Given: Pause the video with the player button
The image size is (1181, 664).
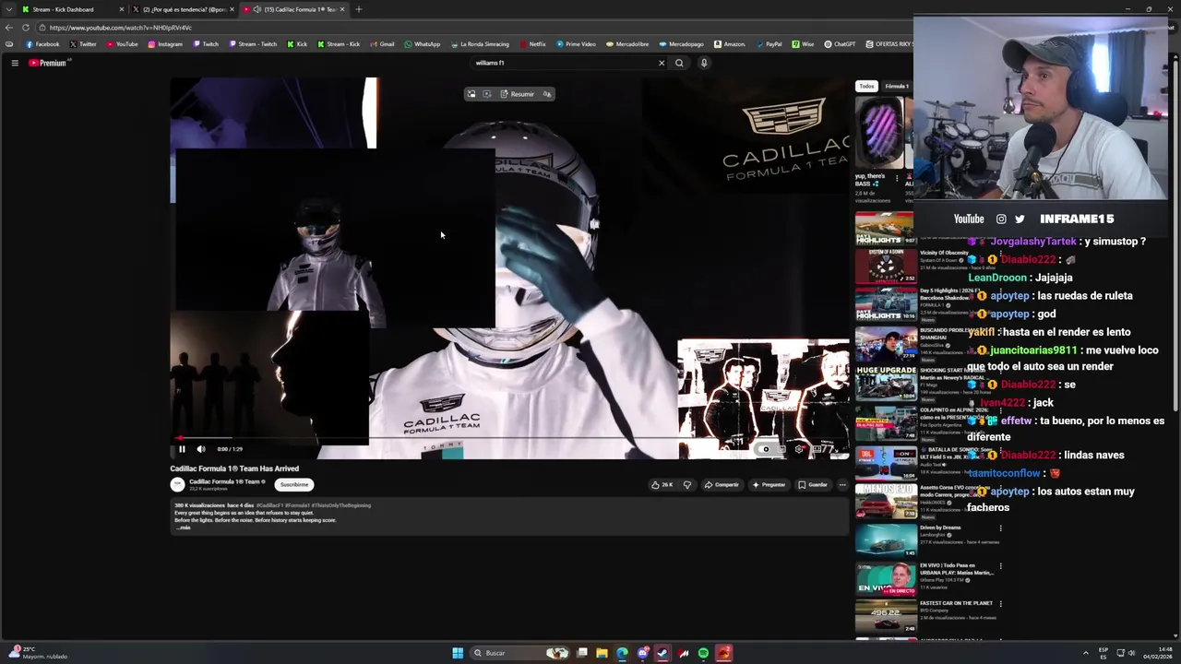Looking at the screenshot, I should (x=182, y=449).
